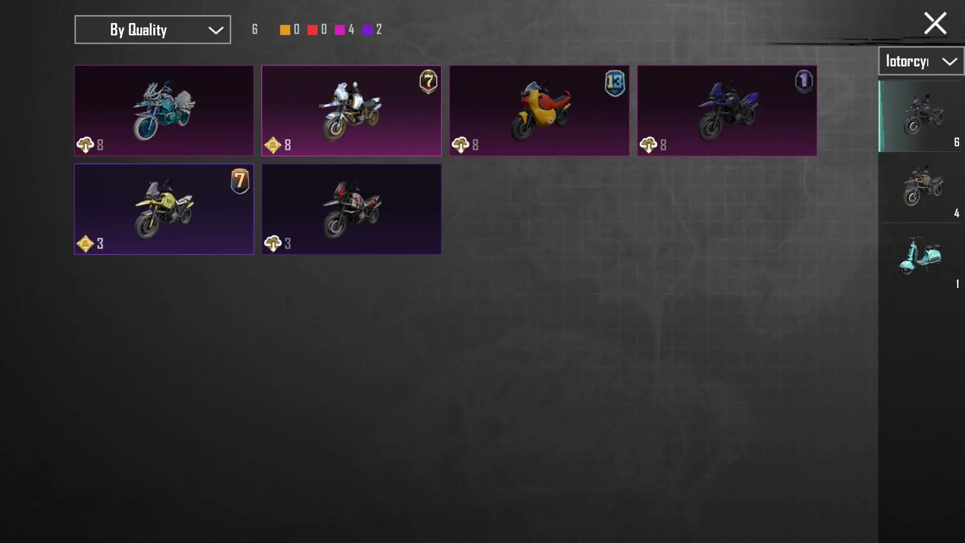This screenshot has width=965, height=543.
Task: Expand the Motorcycle vehicle type dropdown
Action: pos(921,61)
